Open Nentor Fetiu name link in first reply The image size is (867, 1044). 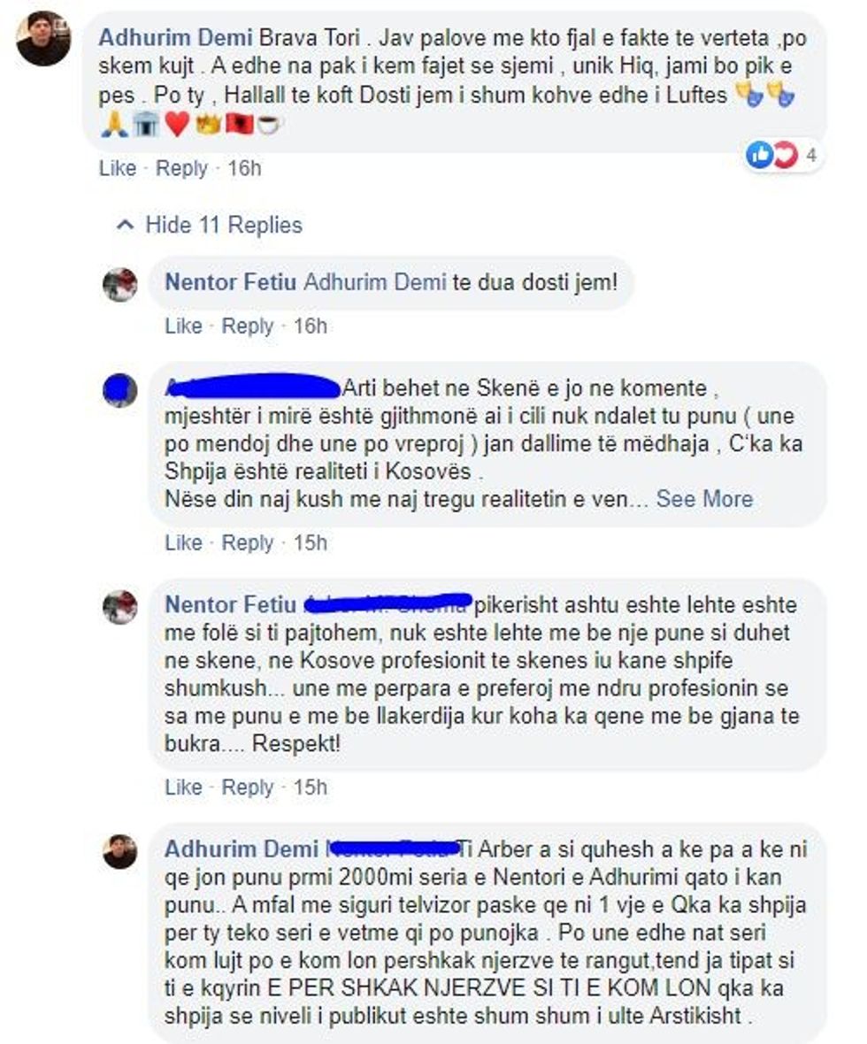[x=230, y=282]
